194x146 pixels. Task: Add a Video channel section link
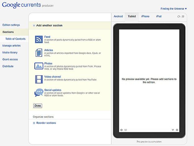[x=52, y=77]
